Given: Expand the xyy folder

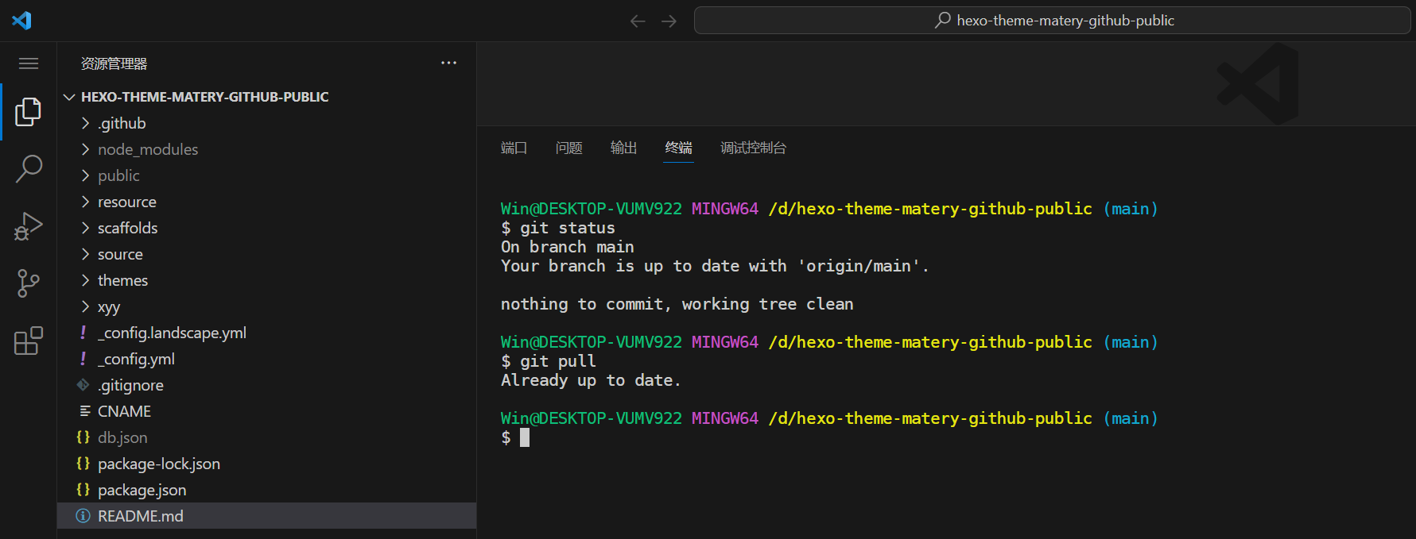Looking at the screenshot, I should 85,306.
